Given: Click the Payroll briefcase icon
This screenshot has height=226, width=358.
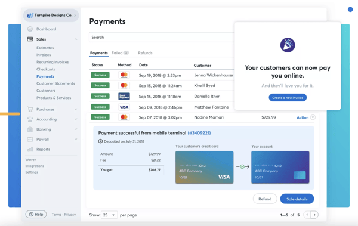Looking at the screenshot, I should [x=30, y=140].
